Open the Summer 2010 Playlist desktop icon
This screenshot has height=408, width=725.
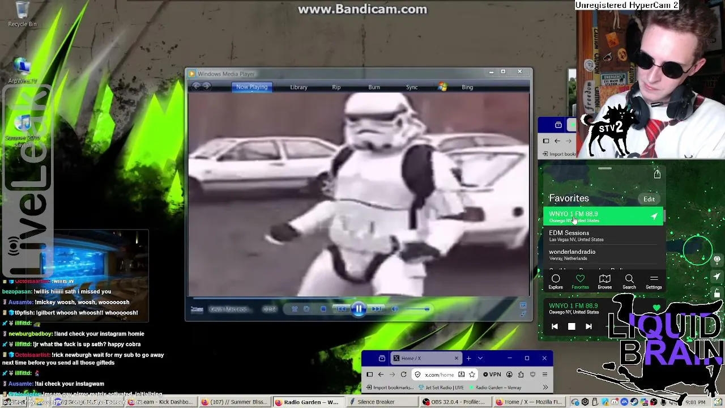(x=23, y=130)
